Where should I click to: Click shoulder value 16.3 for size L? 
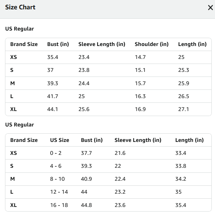pyautogui.click(x=140, y=96)
